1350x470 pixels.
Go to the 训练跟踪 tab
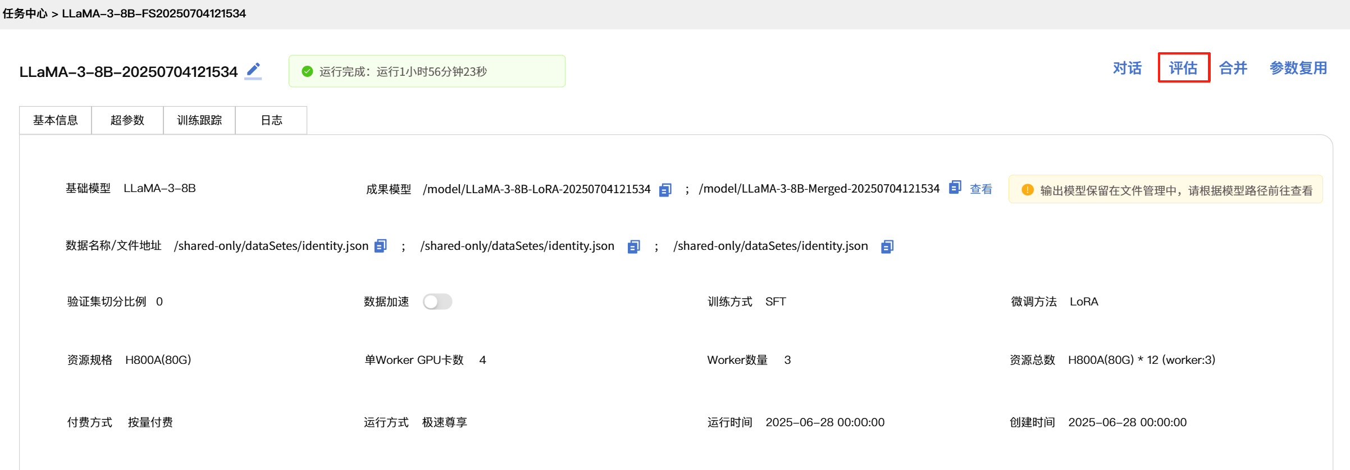pos(199,120)
